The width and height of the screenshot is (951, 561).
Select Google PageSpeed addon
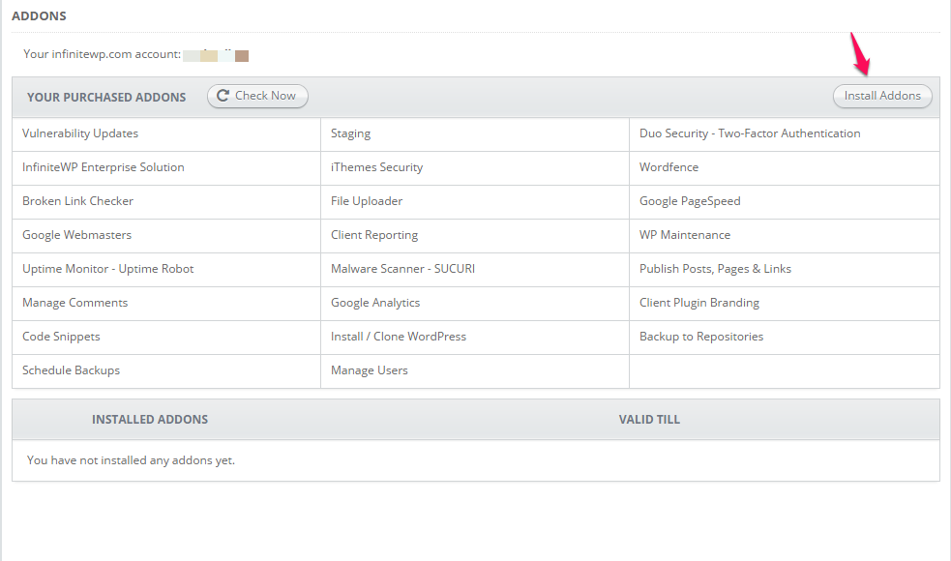click(690, 201)
